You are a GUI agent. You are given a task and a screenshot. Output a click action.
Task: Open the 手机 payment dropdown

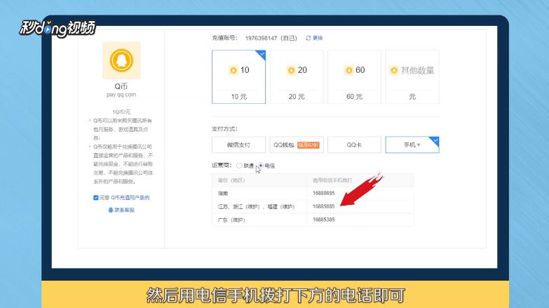(x=412, y=145)
